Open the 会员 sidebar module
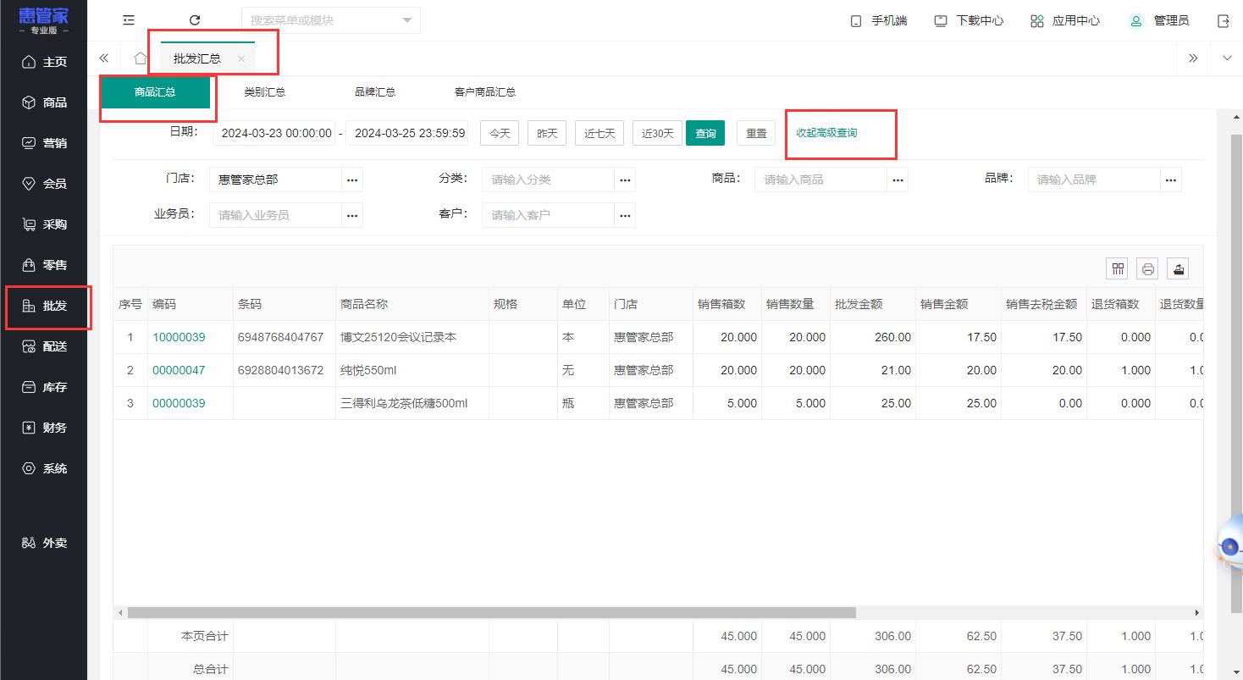 44,184
